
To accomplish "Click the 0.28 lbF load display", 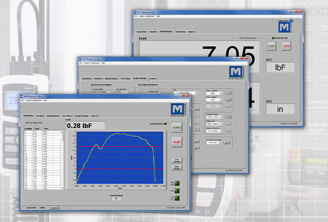I will (85, 126).
